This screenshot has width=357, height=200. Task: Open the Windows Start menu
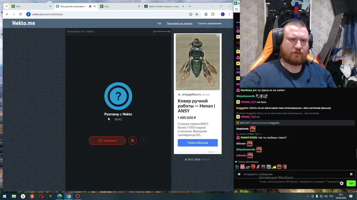tap(4, 196)
